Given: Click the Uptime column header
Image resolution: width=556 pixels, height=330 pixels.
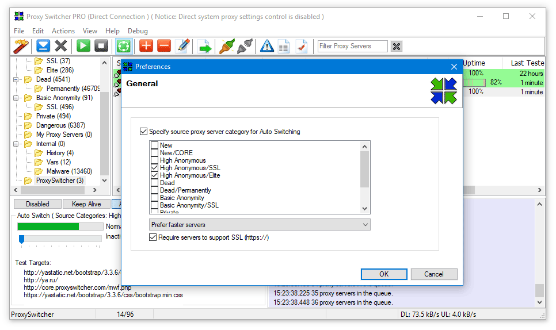Looking at the screenshot, I should [x=474, y=63].
